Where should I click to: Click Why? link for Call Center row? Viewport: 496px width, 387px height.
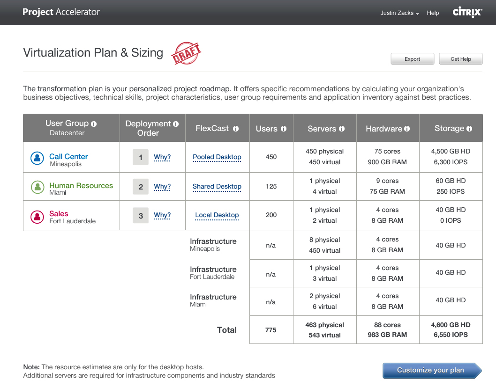coord(162,157)
